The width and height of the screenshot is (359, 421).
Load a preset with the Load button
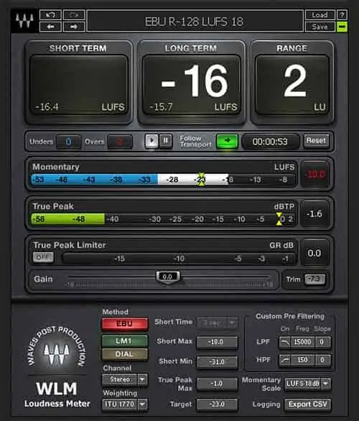point(320,15)
